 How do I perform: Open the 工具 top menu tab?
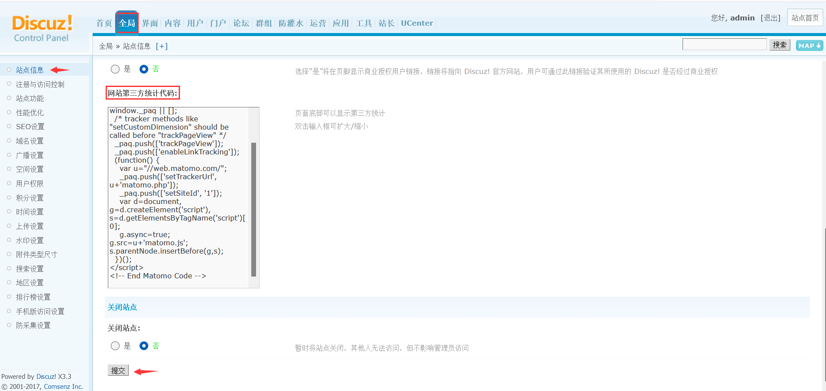click(364, 23)
